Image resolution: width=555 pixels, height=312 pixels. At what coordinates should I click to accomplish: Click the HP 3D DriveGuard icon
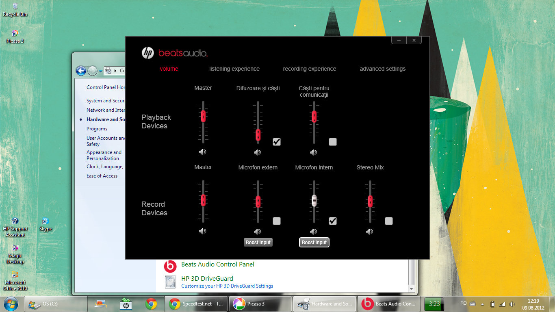click(170, 282)
